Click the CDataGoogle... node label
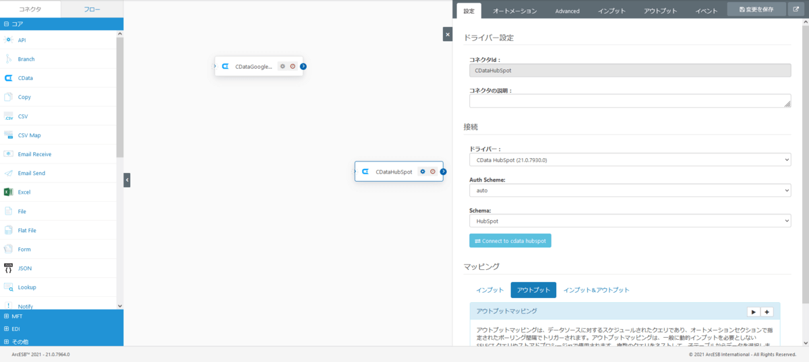This screenshot has height=362, width=809. [x=254, y=67]
